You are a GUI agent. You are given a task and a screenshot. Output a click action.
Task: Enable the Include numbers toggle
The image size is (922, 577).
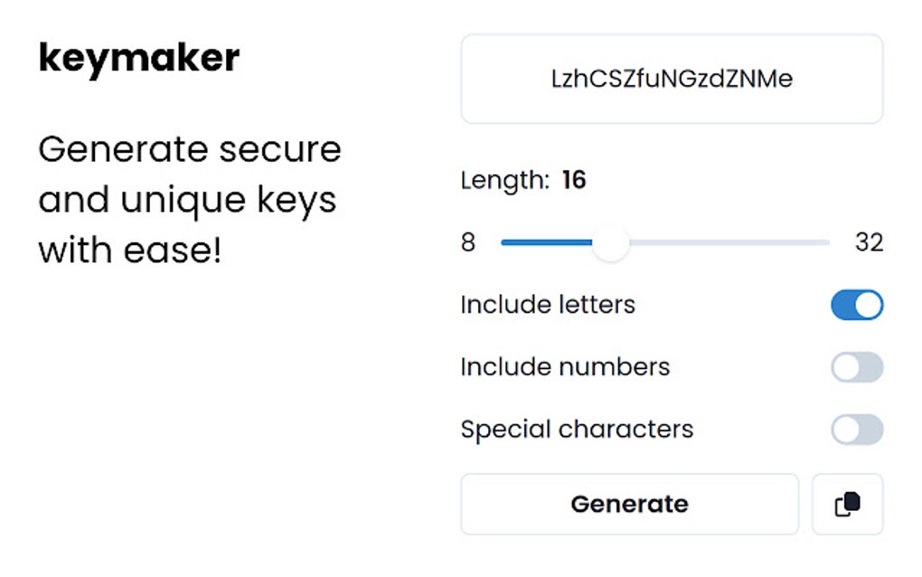click(856, 367)
